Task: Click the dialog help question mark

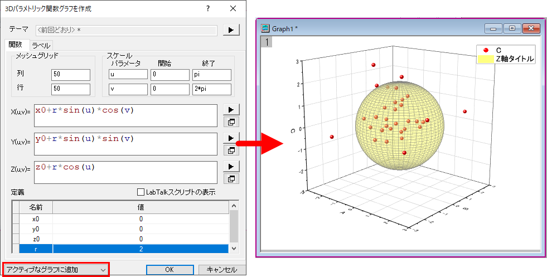Action: click(x=209, y=9)
